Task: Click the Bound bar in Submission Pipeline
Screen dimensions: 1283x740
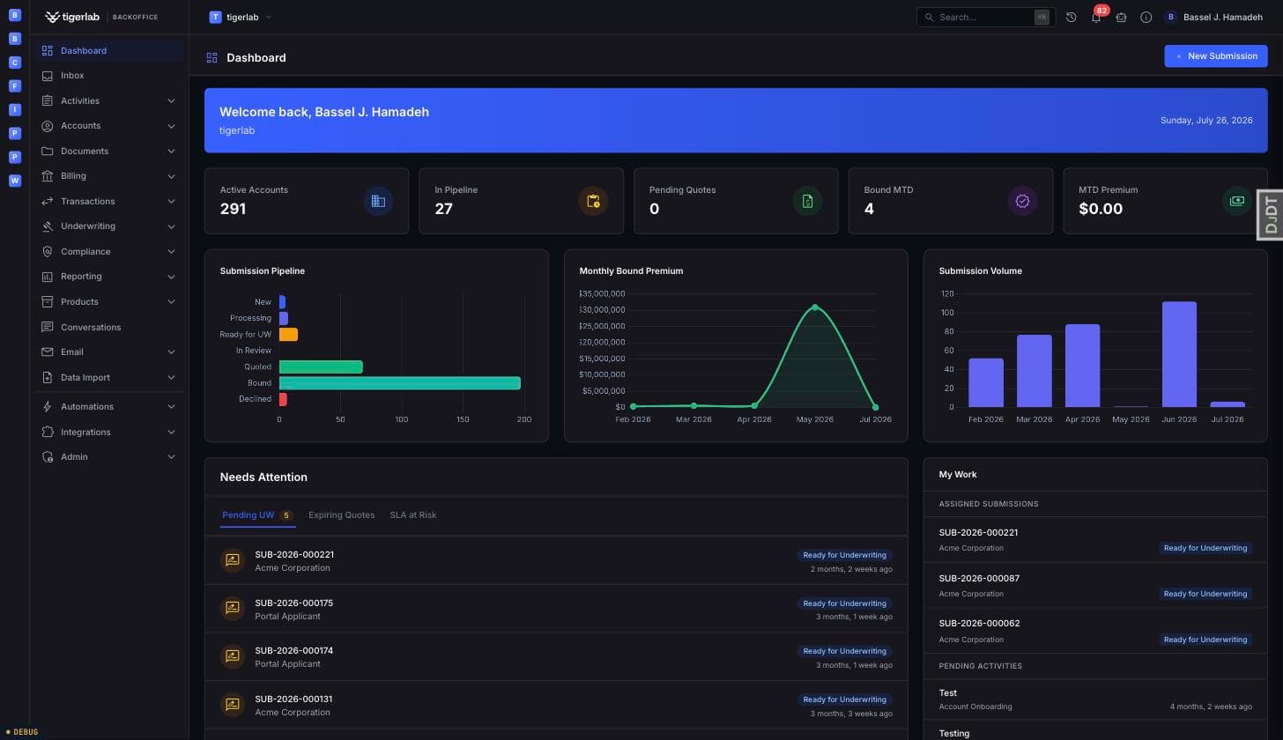Action: click(x=400, y=383)
